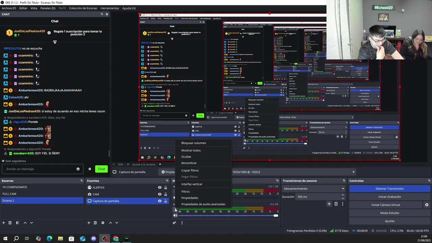Open Colección de Escenas menu
The image size is (432, 243).
coord(83,8)
